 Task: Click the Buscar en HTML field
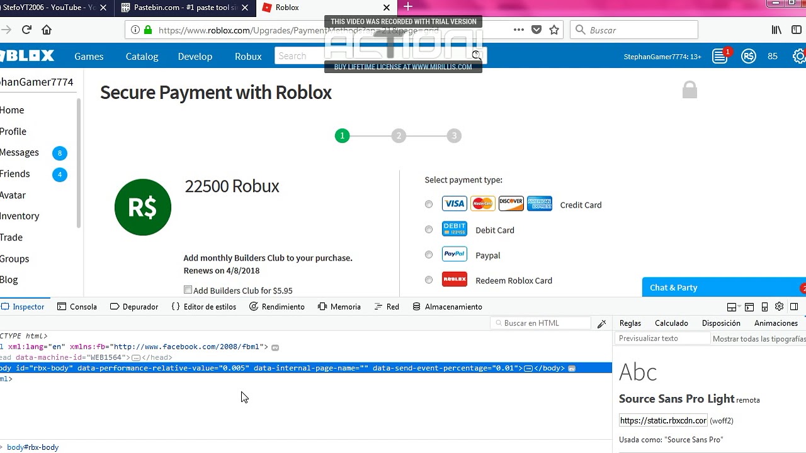(x=540, y=323)
